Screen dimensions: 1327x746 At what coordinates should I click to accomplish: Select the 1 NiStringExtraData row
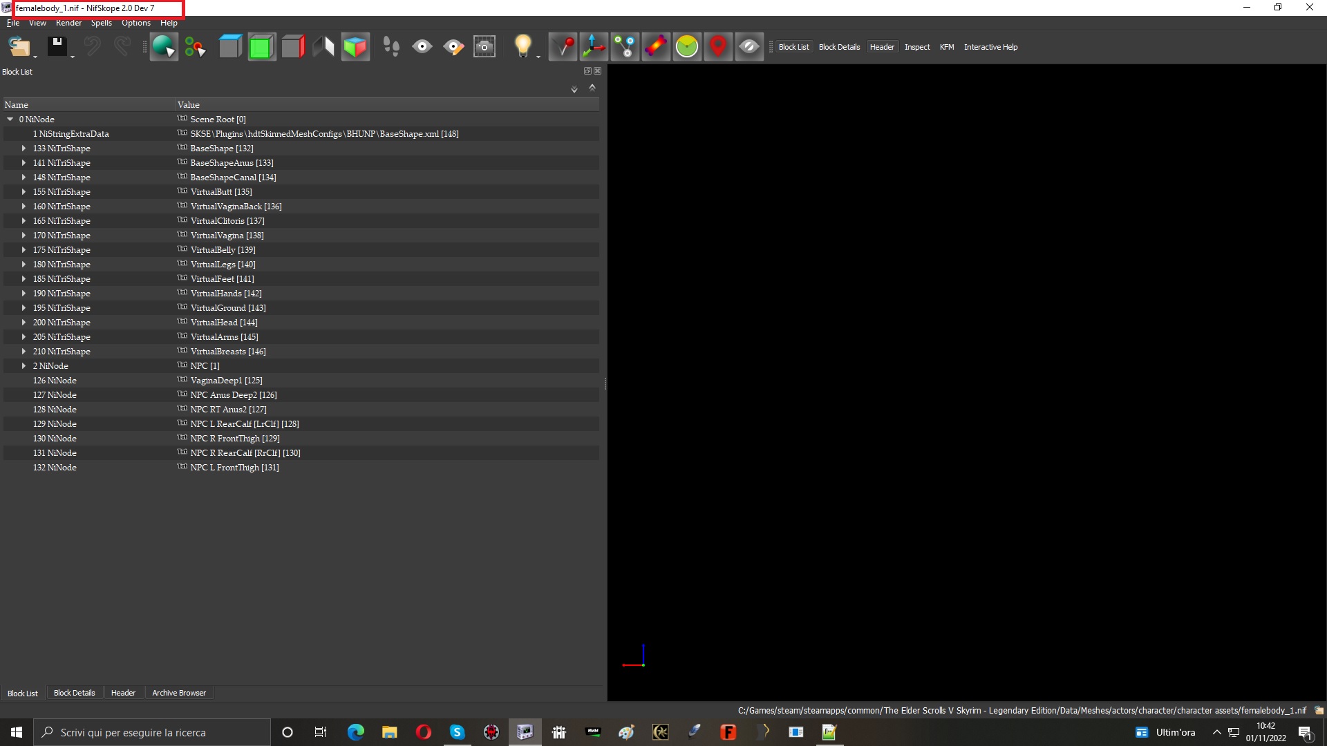click(301, 134)
